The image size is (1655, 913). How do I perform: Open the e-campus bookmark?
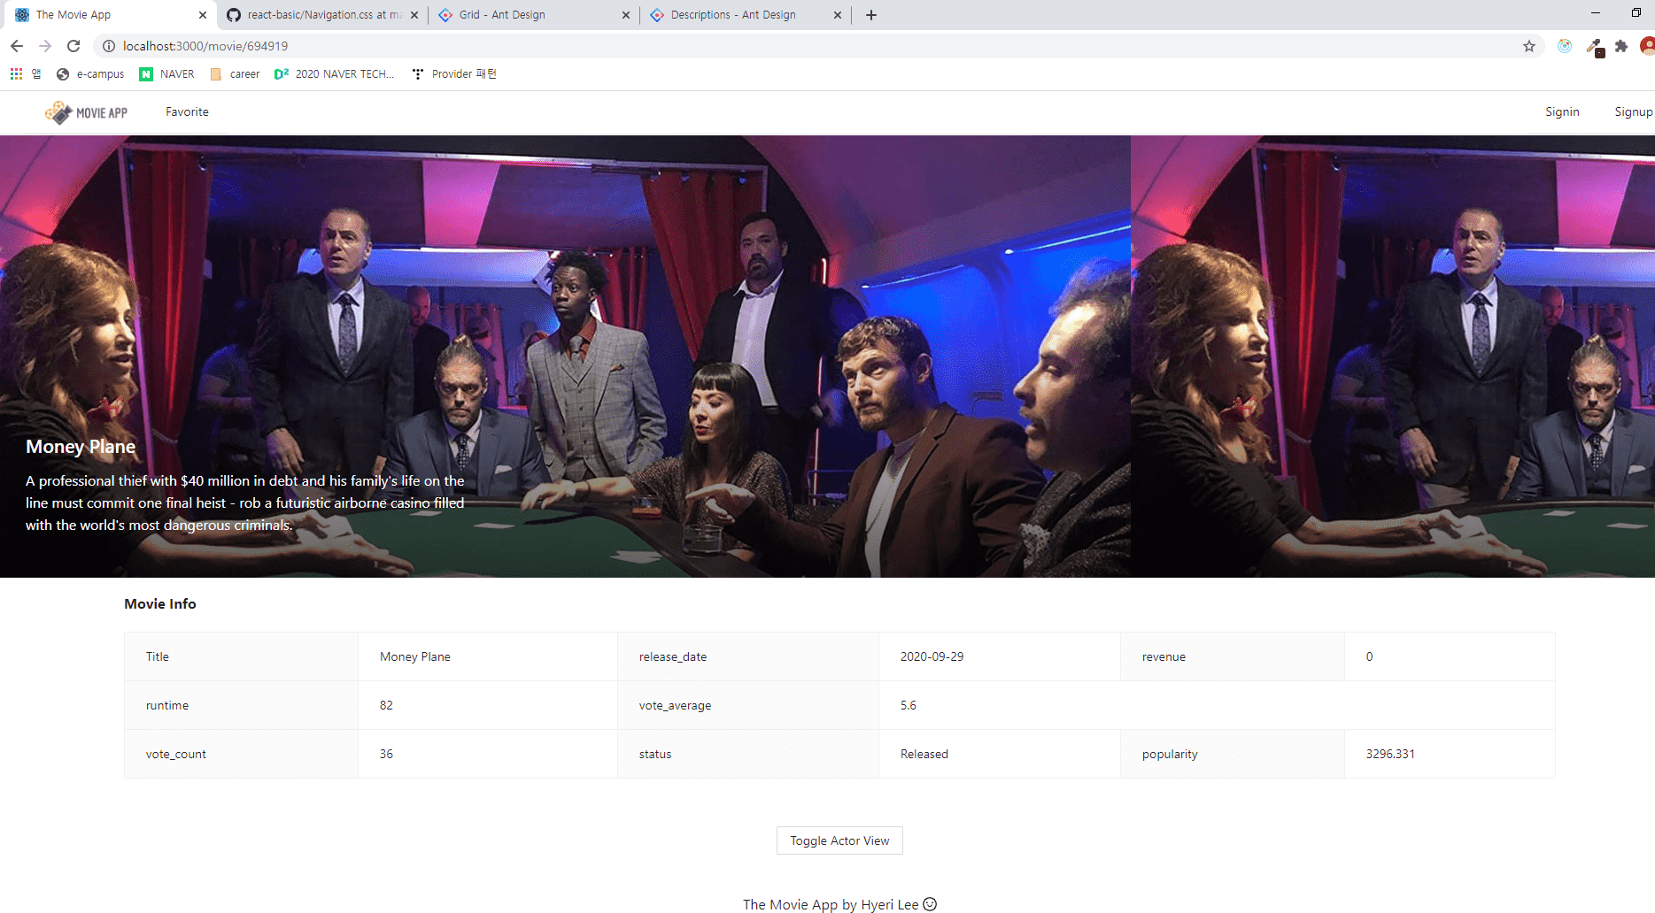(90, 74)
